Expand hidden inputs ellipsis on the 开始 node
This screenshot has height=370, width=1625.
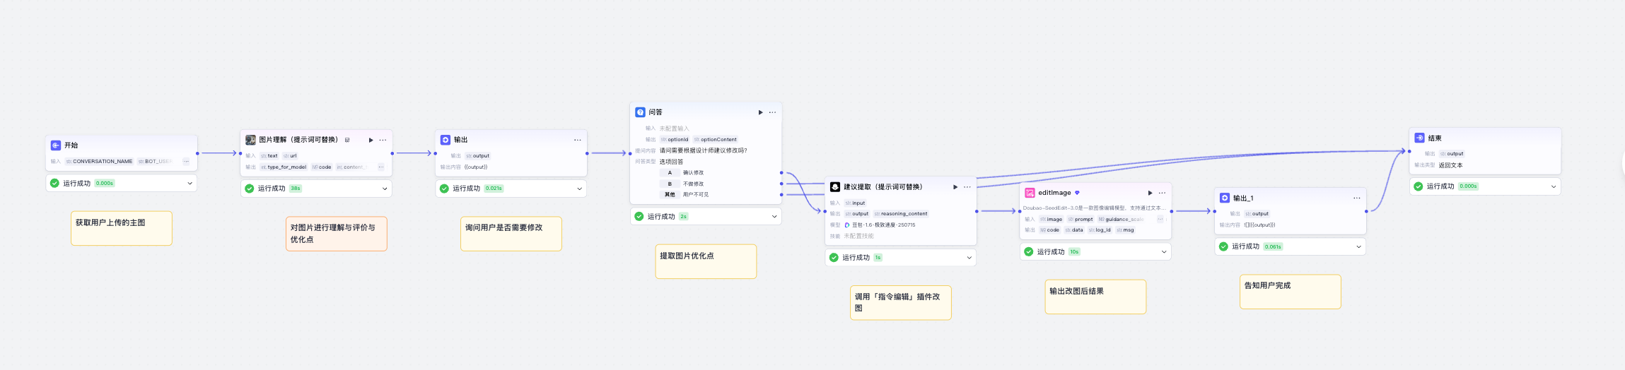(x=186, y=162)
